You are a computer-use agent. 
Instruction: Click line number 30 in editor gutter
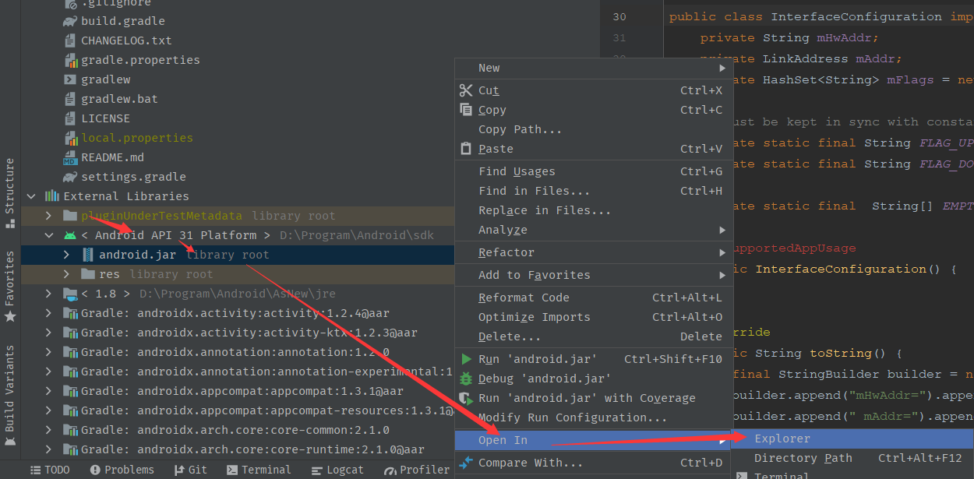[x=619, y=16]
